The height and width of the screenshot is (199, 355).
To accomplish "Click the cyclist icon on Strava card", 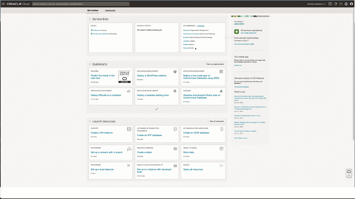I will pos(221,91).
